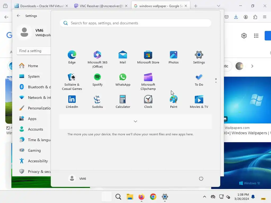Click the power button in Start menu
Viewport: 271px width, 203px height.
[x=201, y=178]
